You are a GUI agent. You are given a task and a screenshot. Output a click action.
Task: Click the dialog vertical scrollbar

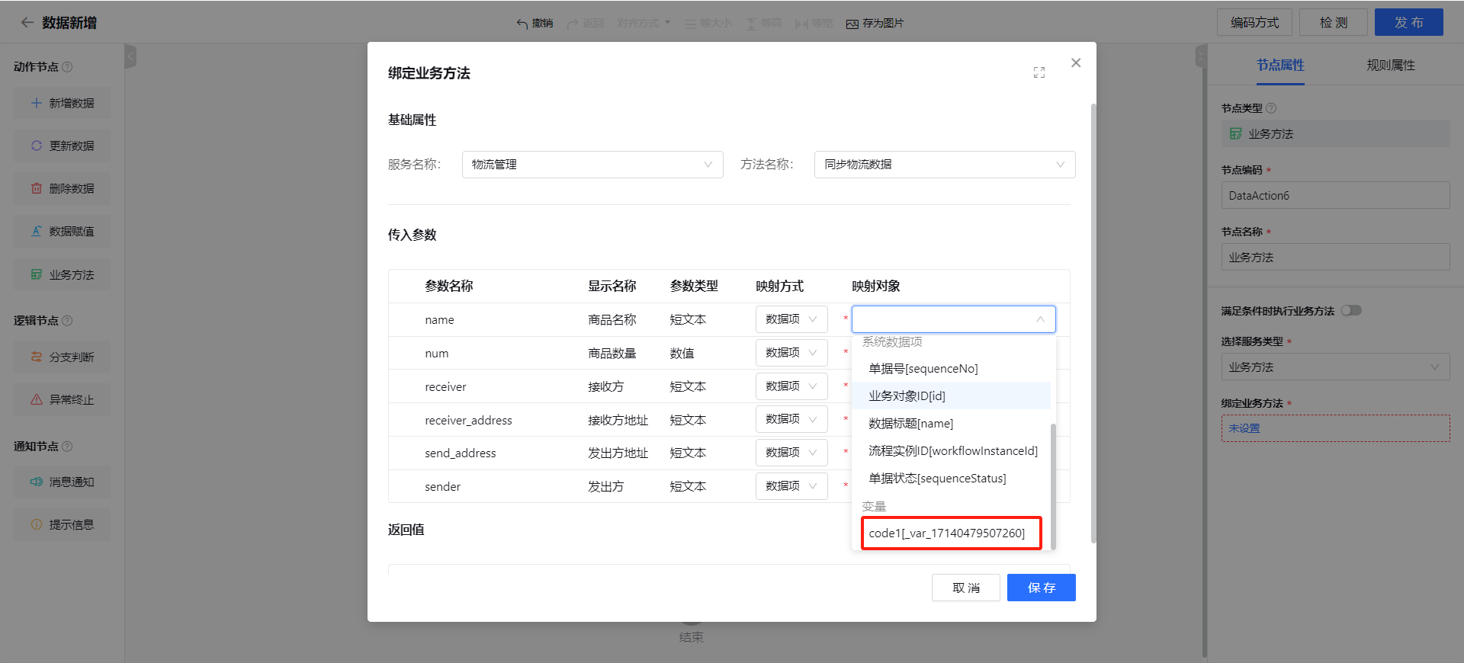[x=1093, y=322]
